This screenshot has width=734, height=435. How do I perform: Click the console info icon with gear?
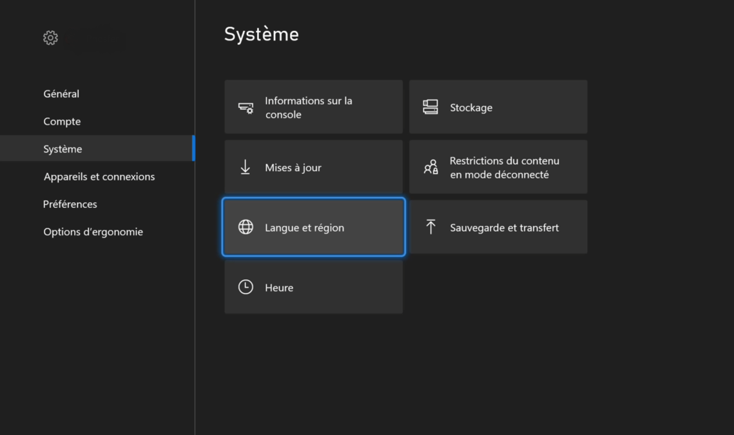click(x=246, y=107)
